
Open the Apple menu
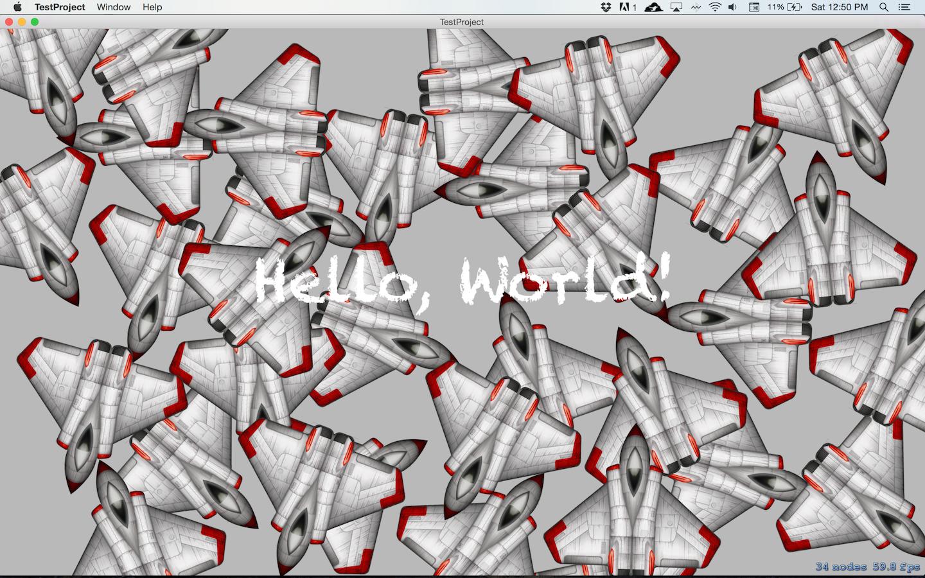[17, 7]
